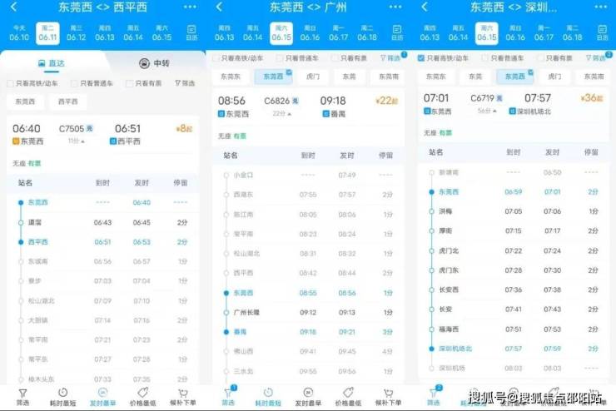Viewport: 616px width, 411px height.
Task: Tap the ¥36起 price on the C6719 train
Action: tap(592, 98)
